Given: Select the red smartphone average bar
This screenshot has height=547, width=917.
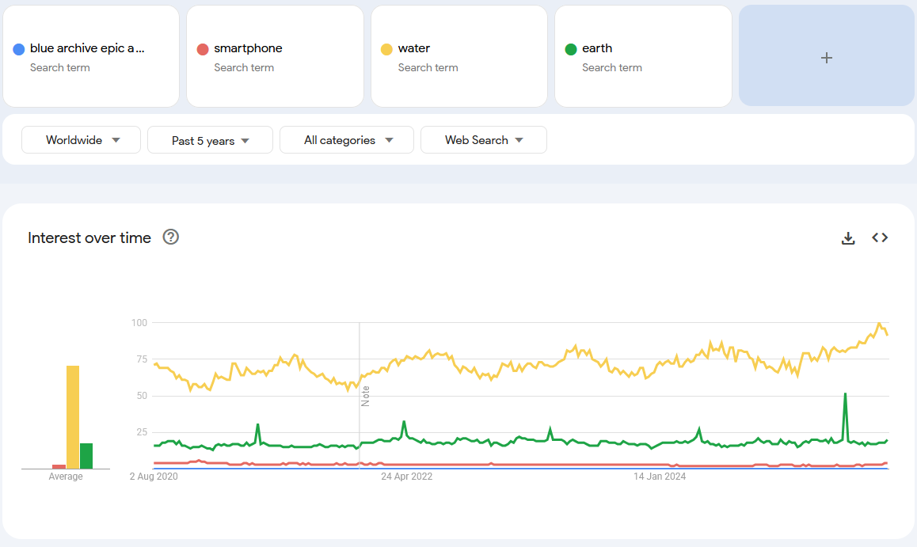Looking at the screenshot, I should (x=59, y=466).
